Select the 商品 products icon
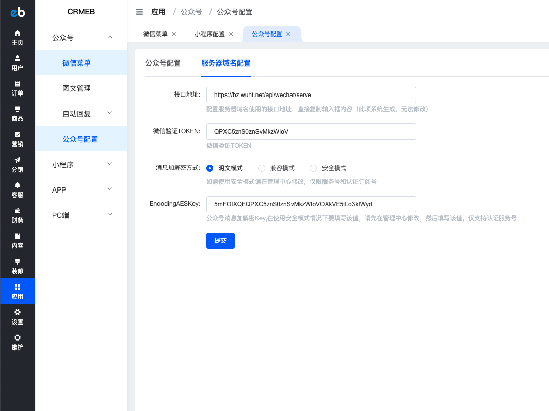 [17, 109]
